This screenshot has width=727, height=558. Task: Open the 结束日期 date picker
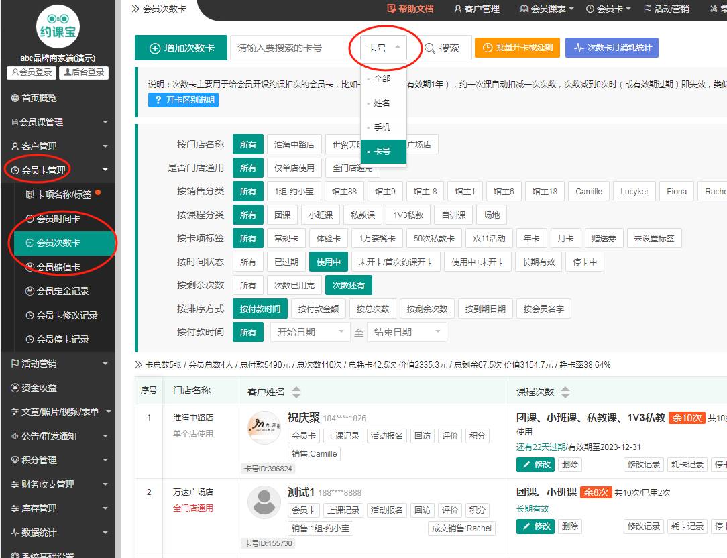click(x=406, y=332)
